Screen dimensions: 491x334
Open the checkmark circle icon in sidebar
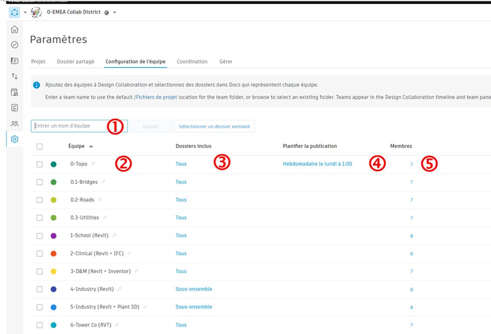tap(15, 45)
